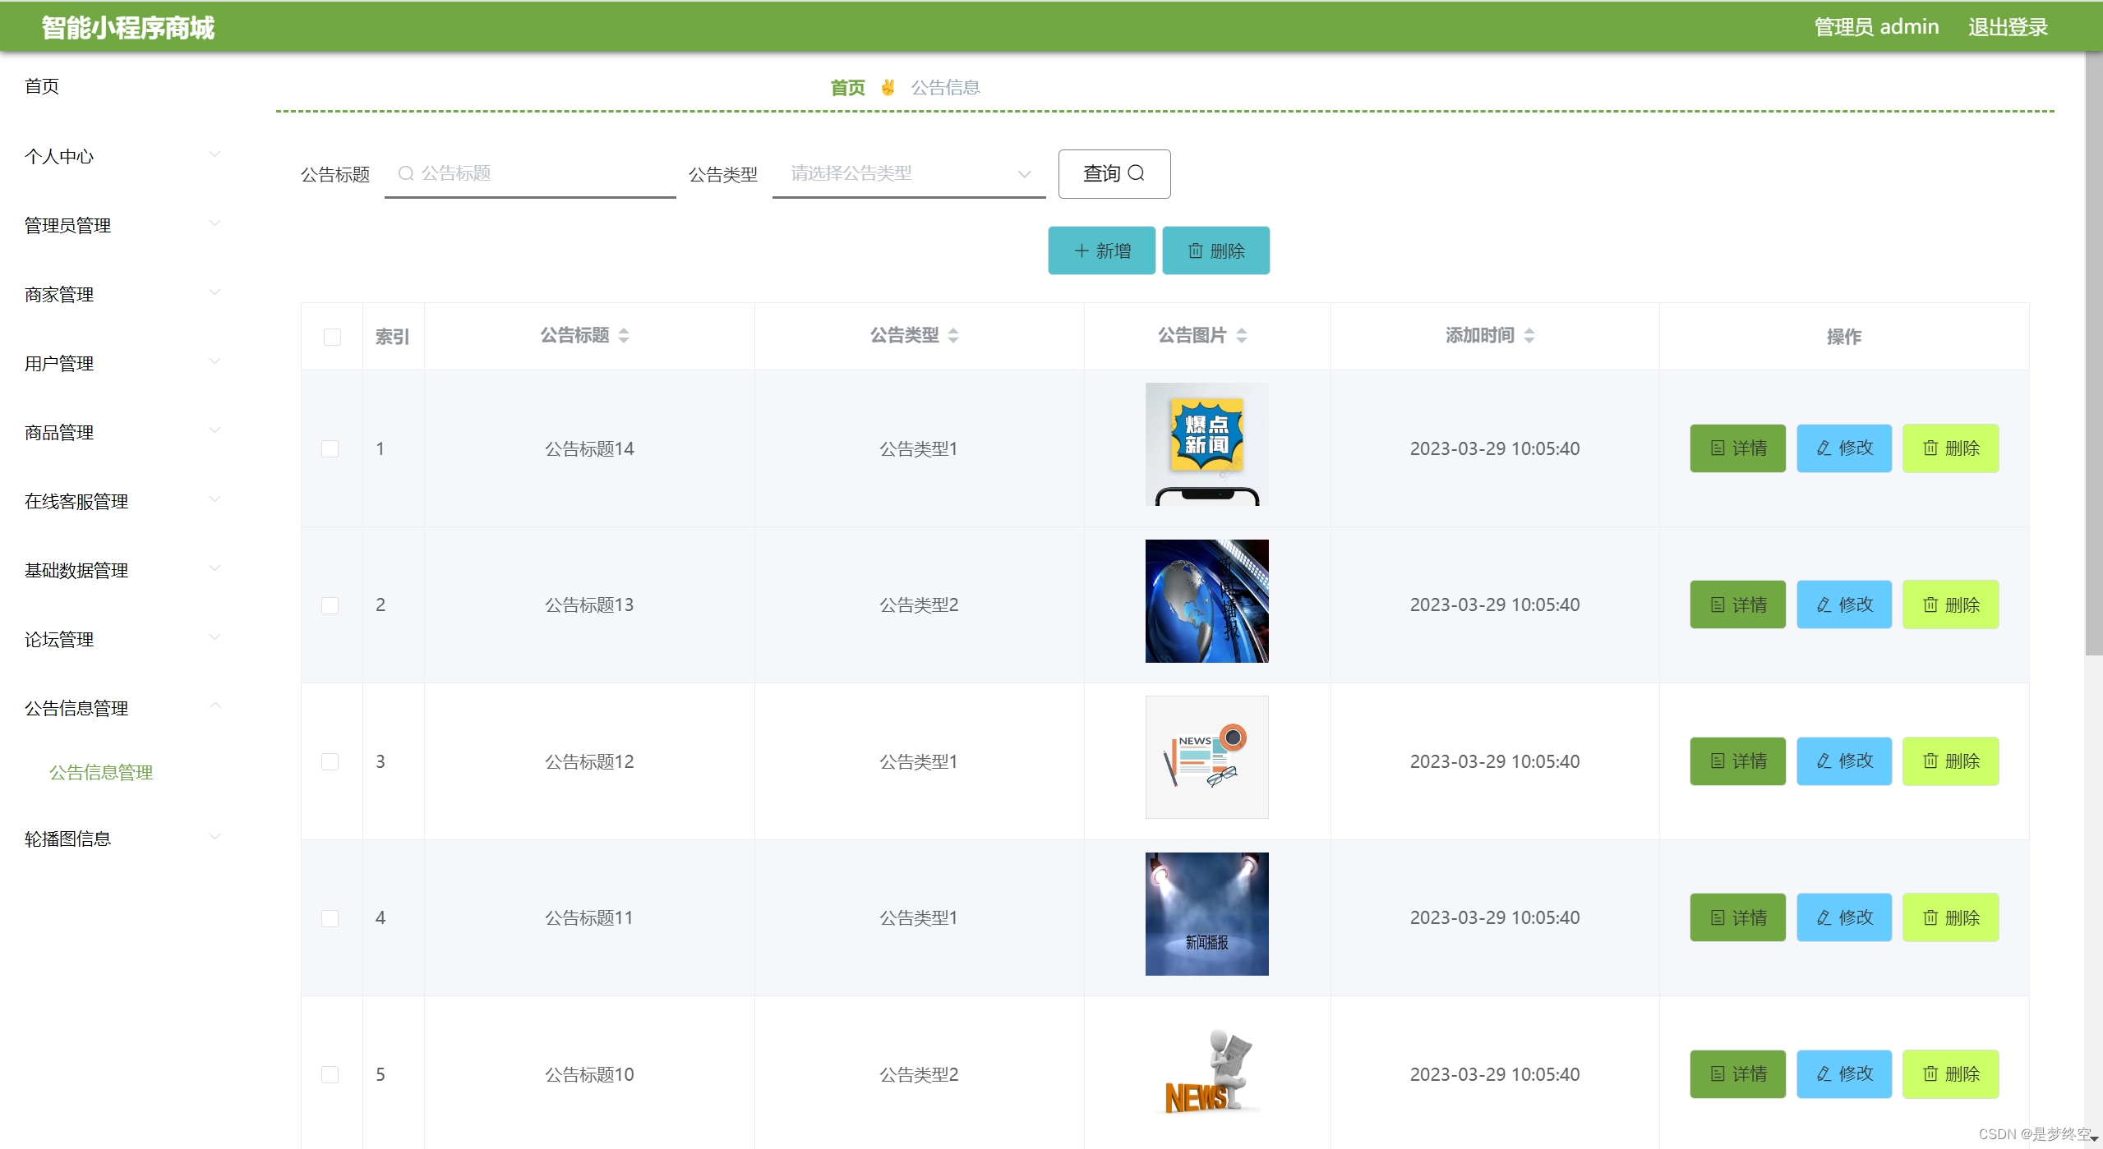Image resolution: width=2103 pixels, height=1149 pixels.
Task: Delete row 公告标题12
Action: point(1950,761)
